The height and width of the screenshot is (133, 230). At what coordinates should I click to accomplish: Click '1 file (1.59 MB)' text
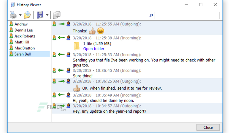point(97,44)
